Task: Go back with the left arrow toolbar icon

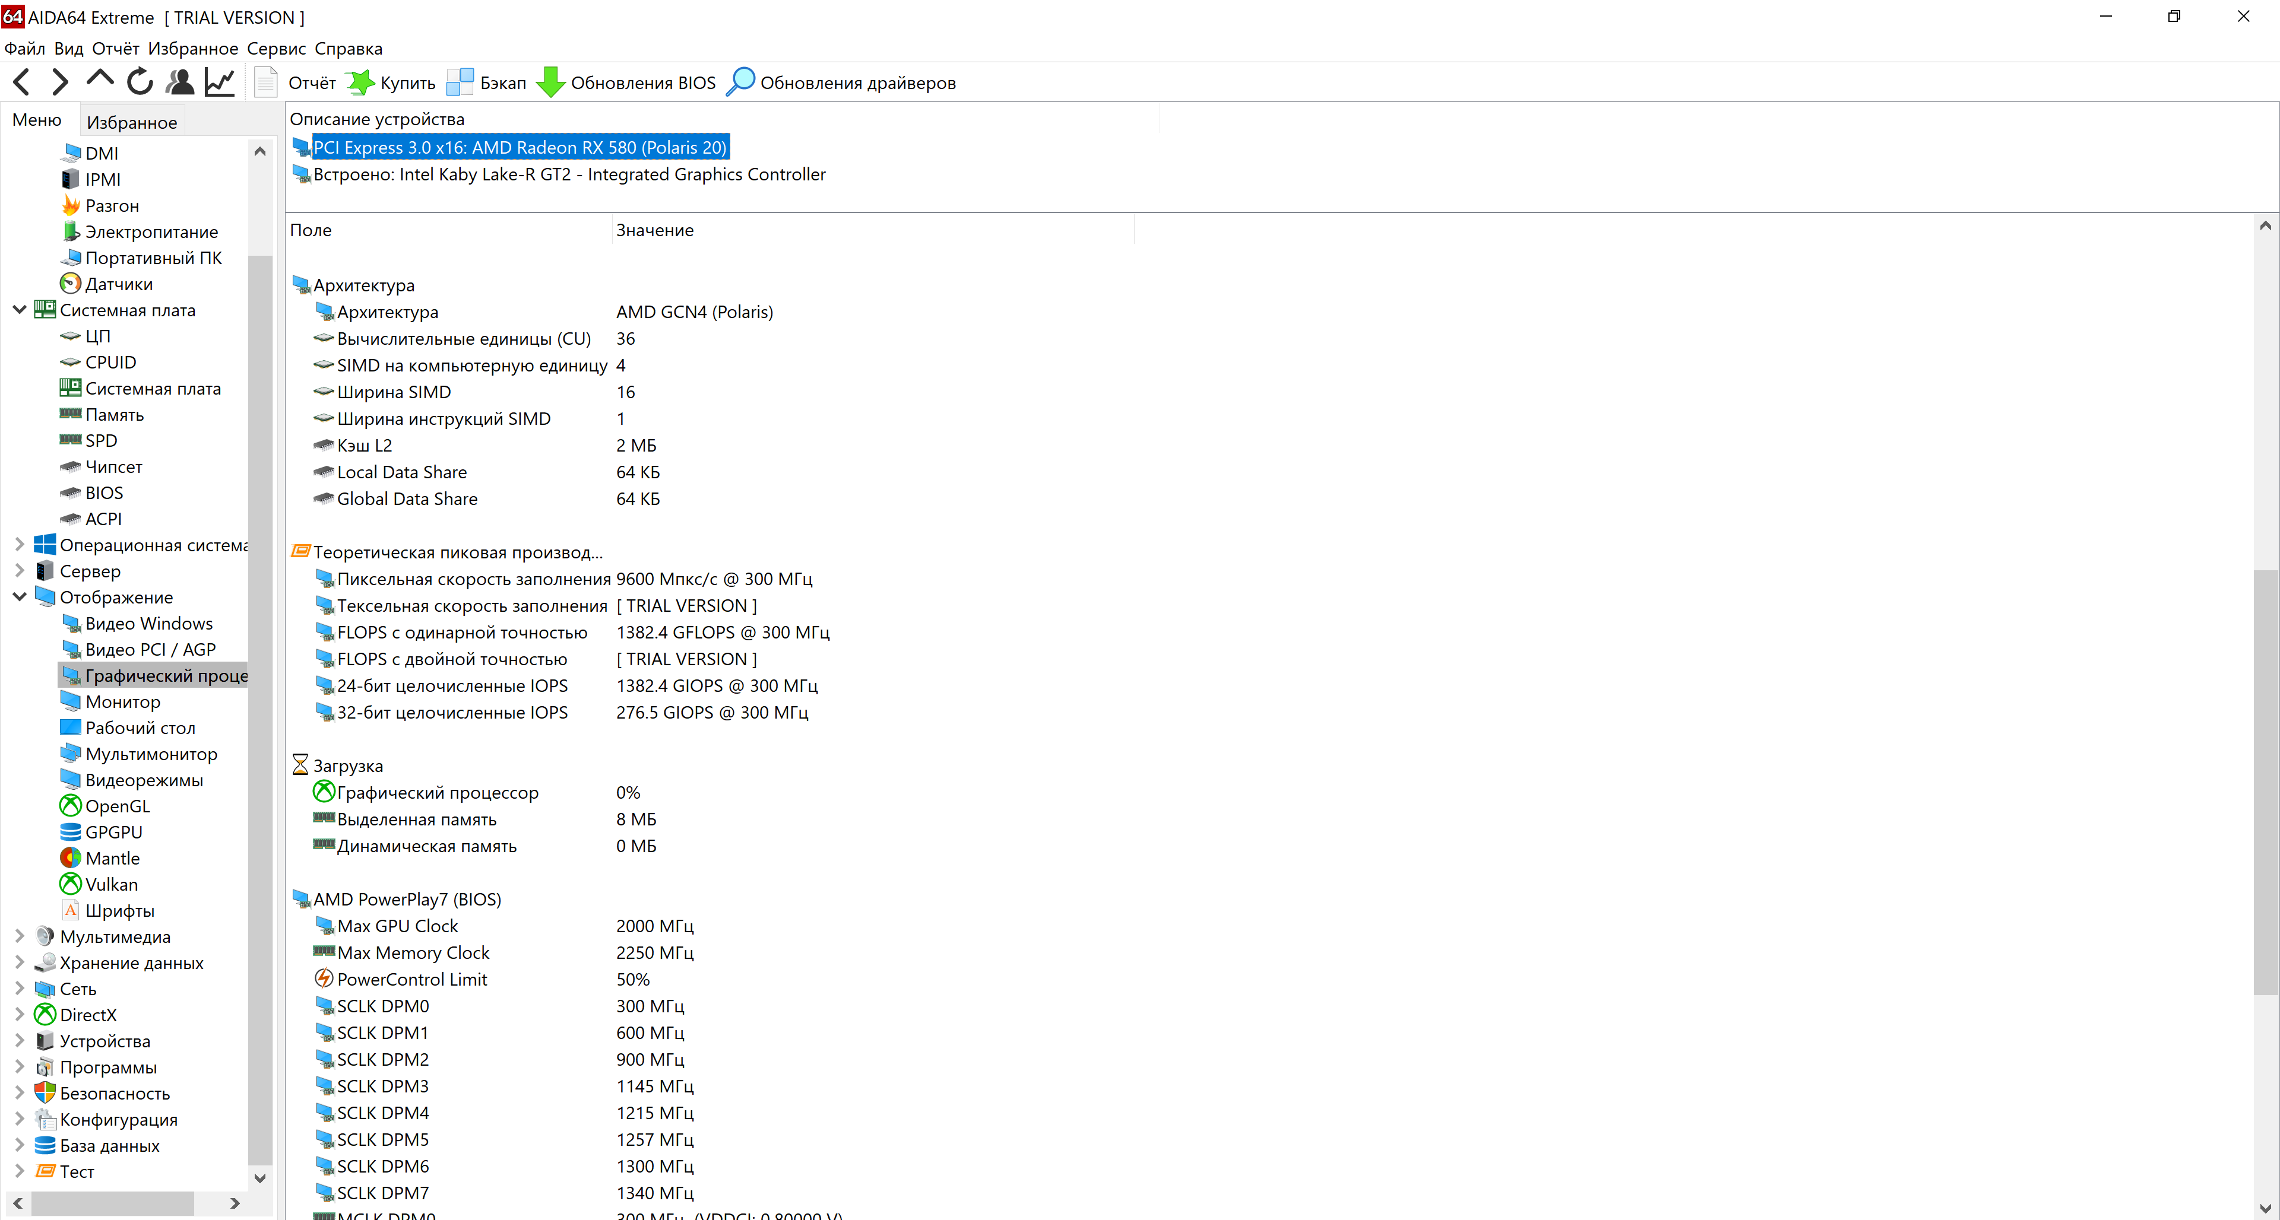Action: (22, 82)
